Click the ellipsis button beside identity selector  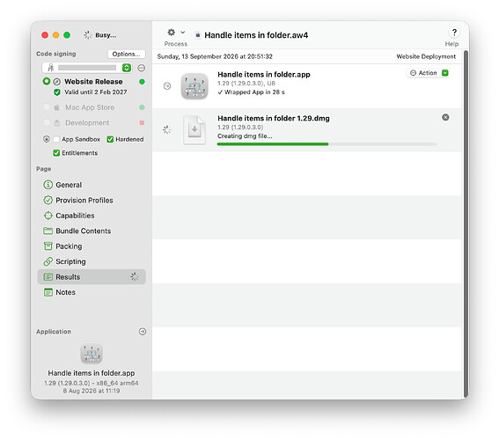click(x=142, y=68)
